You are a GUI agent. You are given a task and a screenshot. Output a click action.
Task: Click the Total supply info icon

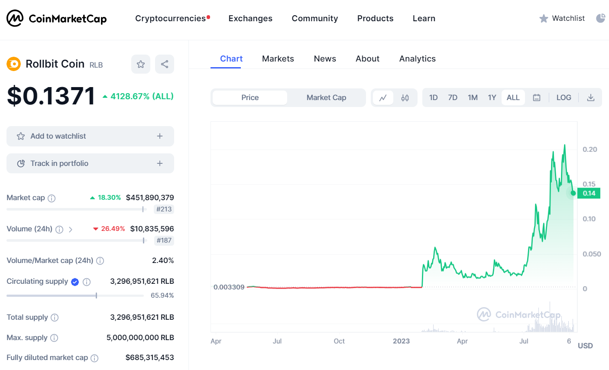tap(55, 318)
